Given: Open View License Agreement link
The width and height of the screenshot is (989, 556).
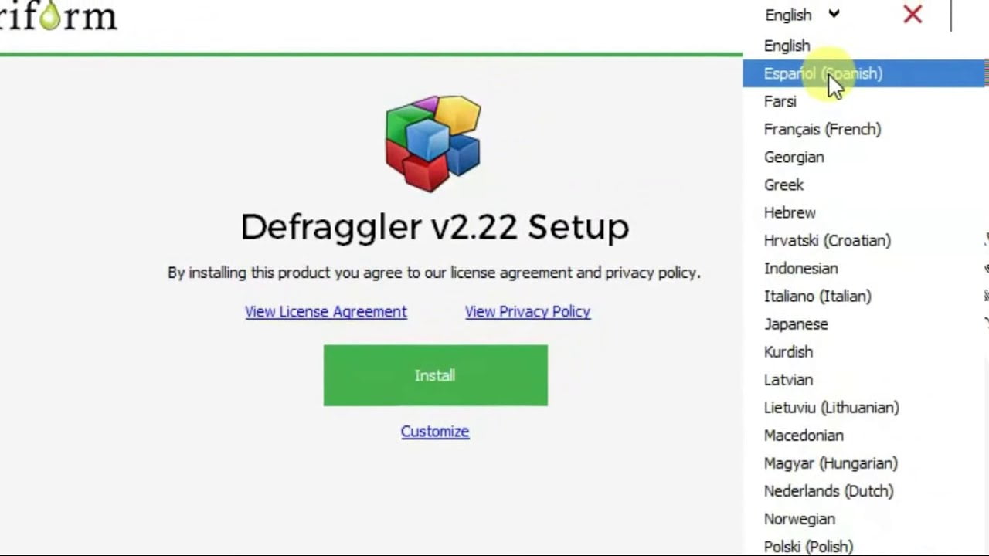Looking at the screenshot, I should pos(326,311).
